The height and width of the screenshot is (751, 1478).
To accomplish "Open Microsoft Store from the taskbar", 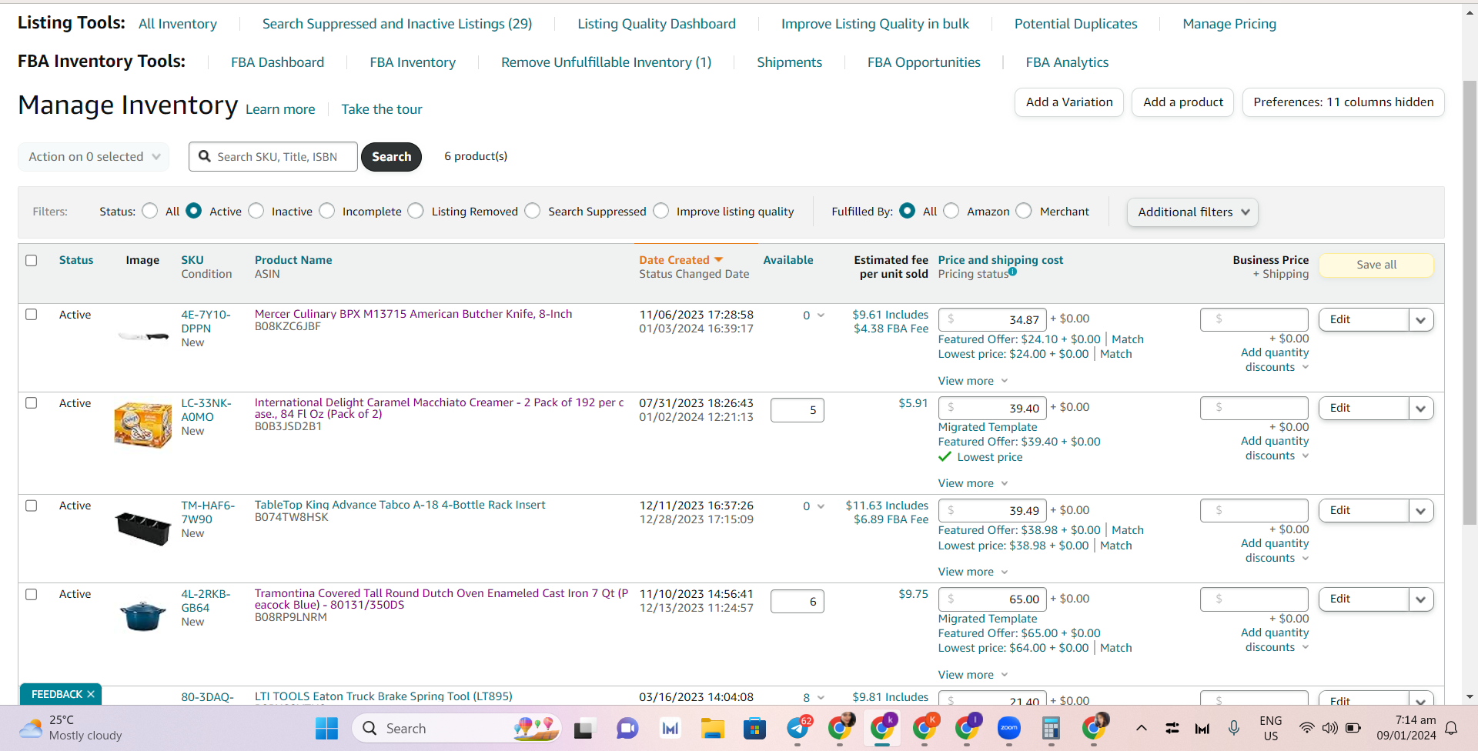I will tap(755, 728).
